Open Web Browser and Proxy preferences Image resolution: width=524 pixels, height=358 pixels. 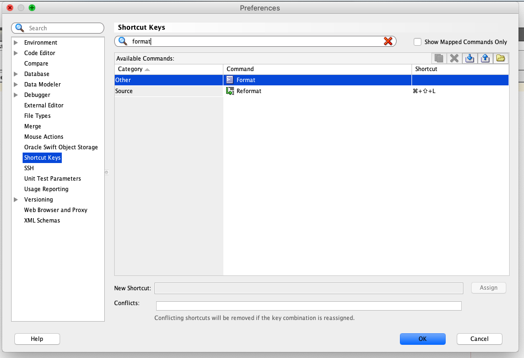tap(56, 210)
